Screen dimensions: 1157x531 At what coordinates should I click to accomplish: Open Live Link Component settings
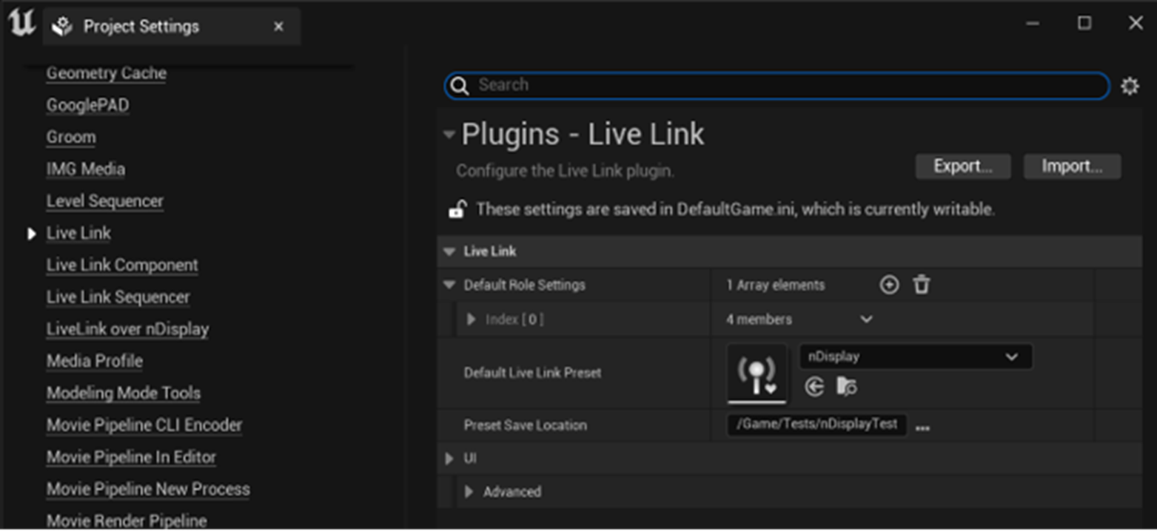pos(122,265)
